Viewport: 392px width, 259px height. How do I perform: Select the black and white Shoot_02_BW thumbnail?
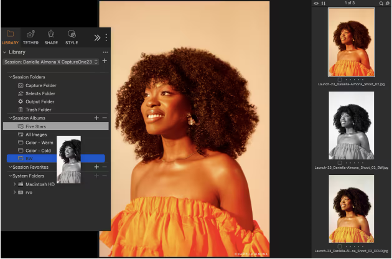click(351, 125)
